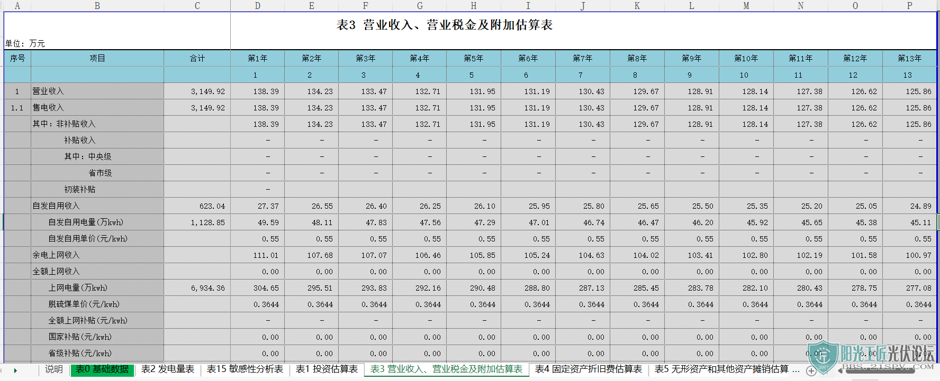Select the 277.08 cell in year 13
The height and width of the screenshot is (381, 940).
(x=909, y=288)
